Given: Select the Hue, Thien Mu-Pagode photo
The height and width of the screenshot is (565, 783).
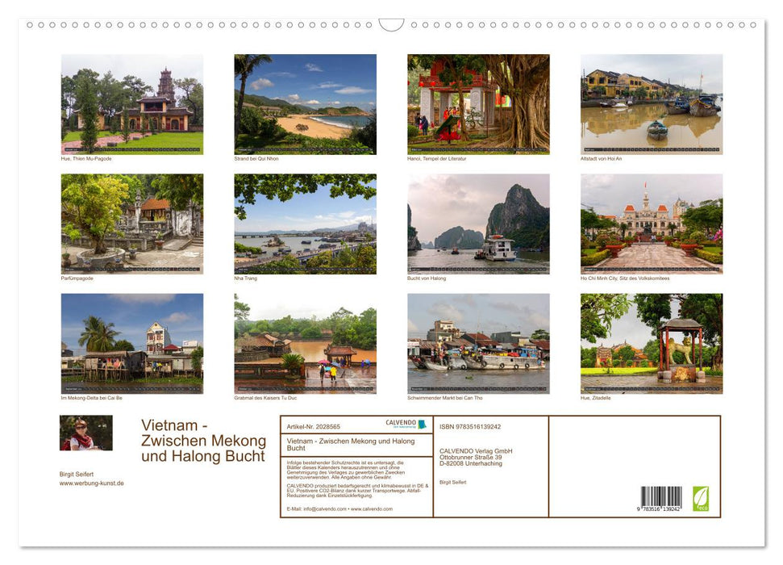Looking at the screenshot, I should [131, 103].
